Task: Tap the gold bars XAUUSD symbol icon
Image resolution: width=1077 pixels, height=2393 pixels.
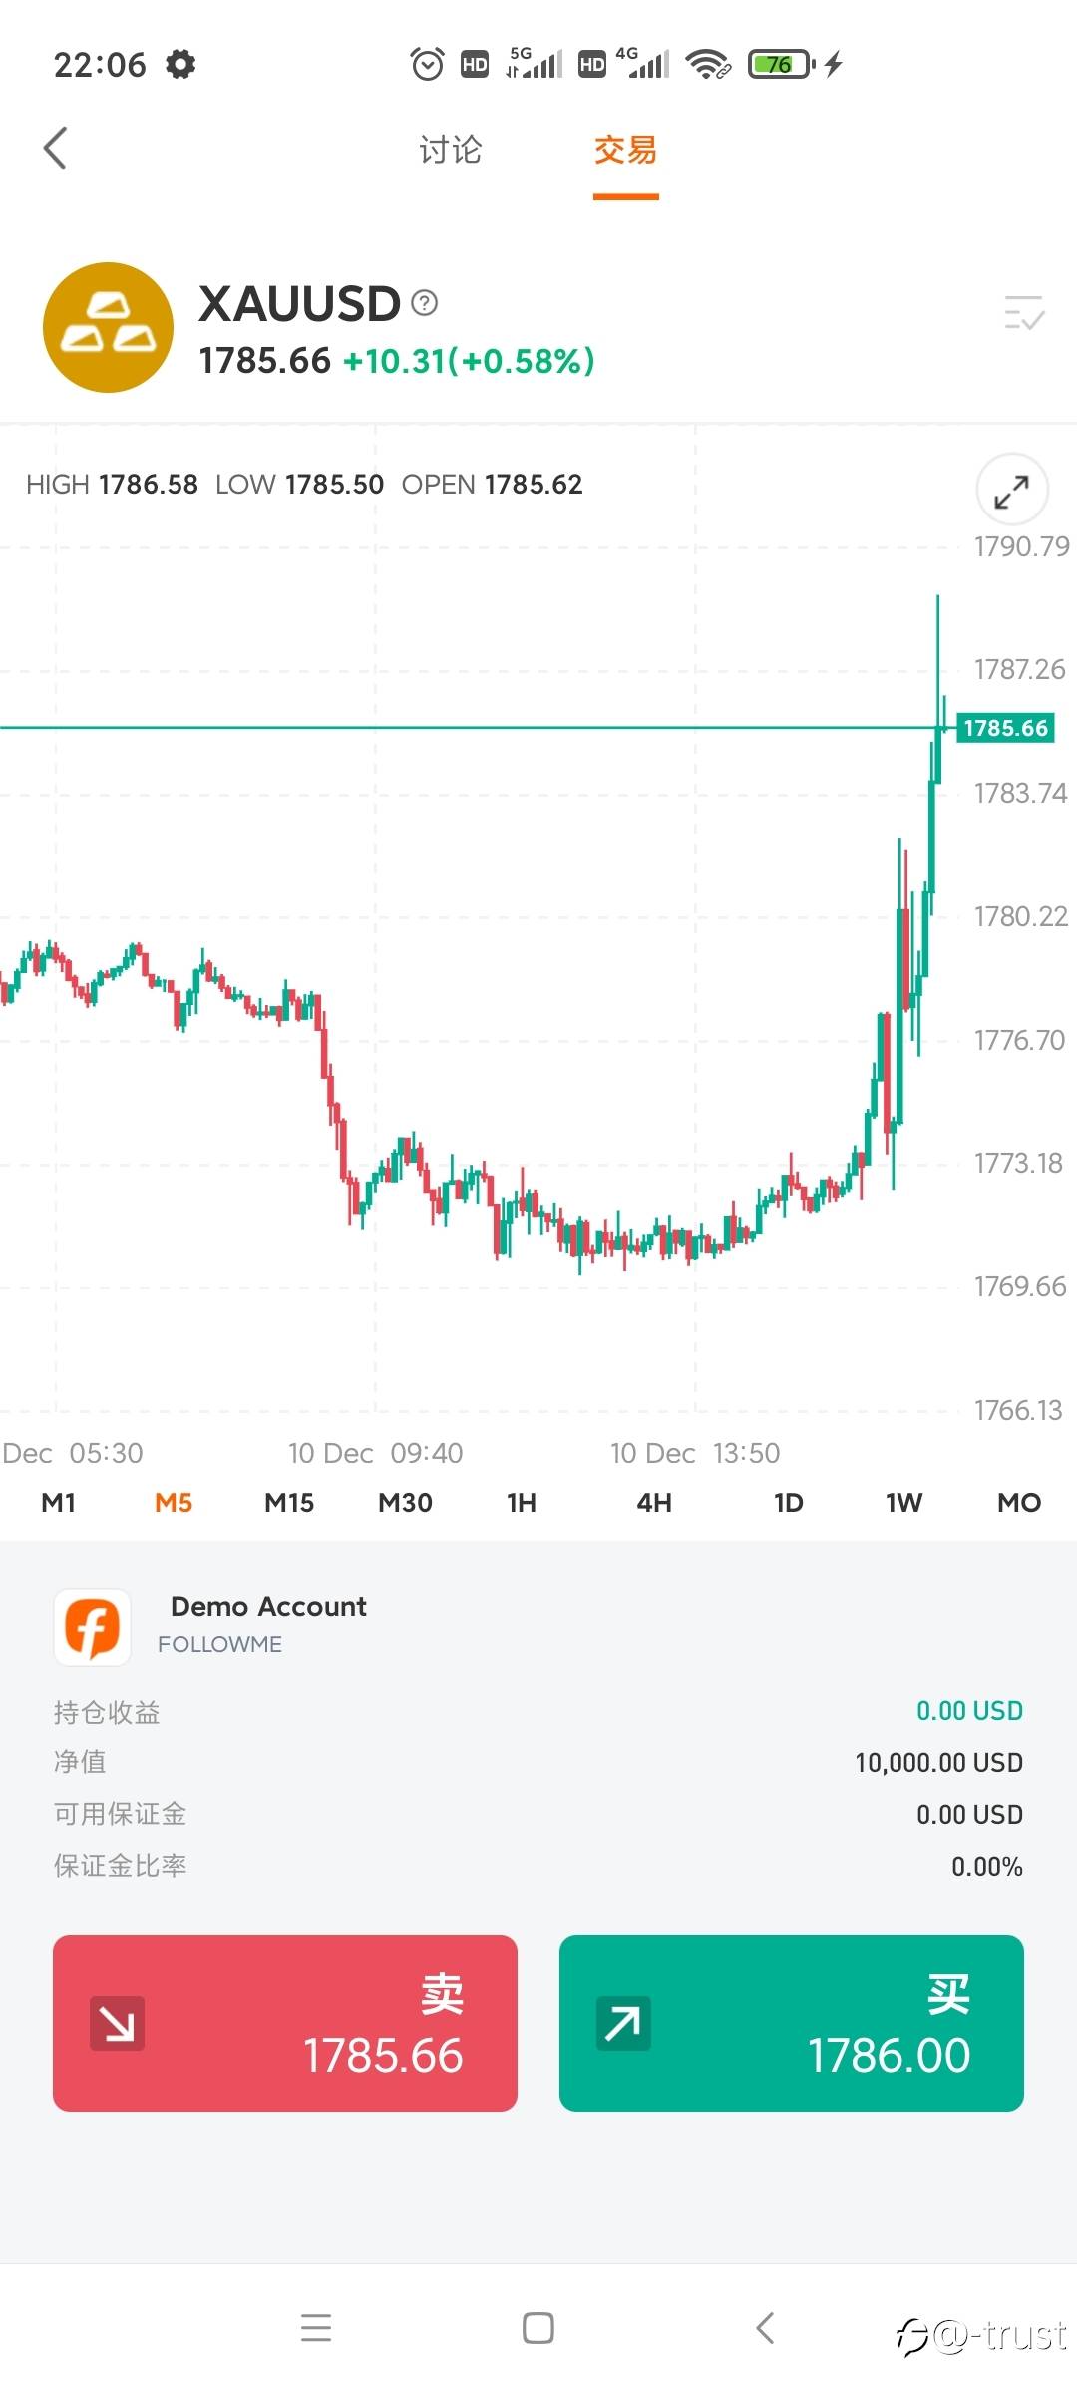Action: pos(108,327)
